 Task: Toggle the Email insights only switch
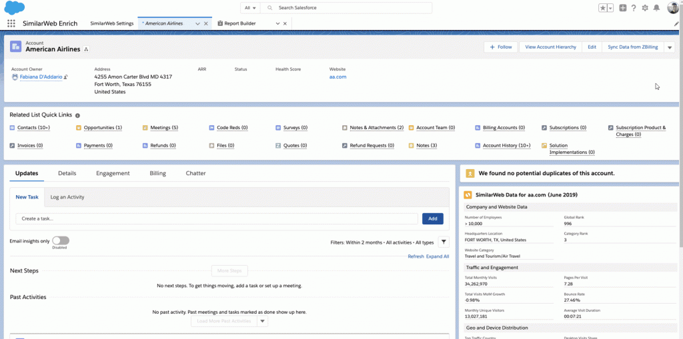(60, 240)
